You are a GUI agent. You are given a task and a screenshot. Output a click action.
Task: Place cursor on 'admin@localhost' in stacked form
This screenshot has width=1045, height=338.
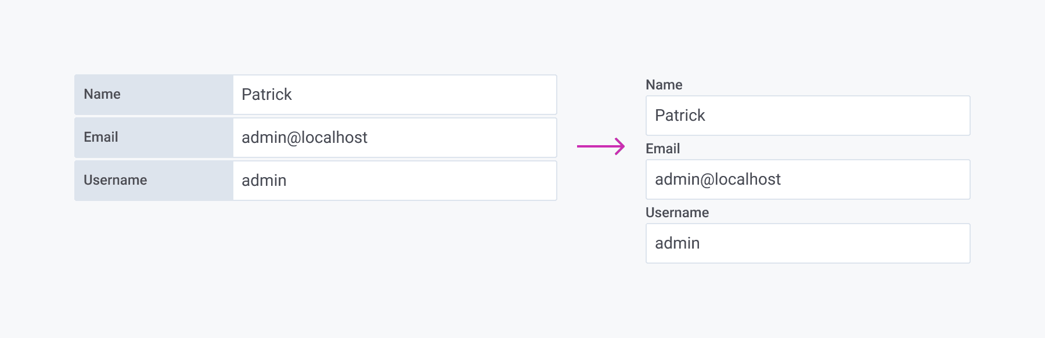718,179
